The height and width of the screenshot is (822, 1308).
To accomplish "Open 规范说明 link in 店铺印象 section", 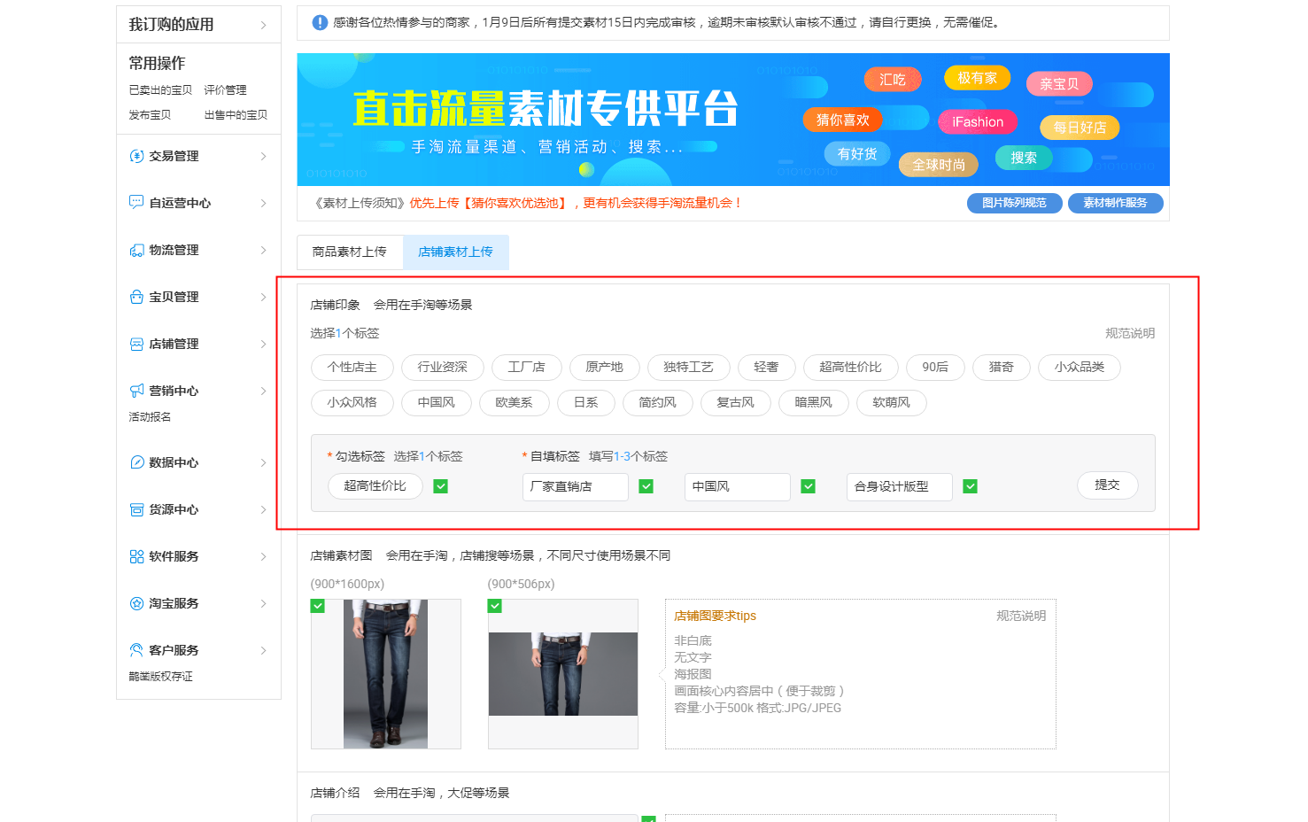I will 1130,333.
